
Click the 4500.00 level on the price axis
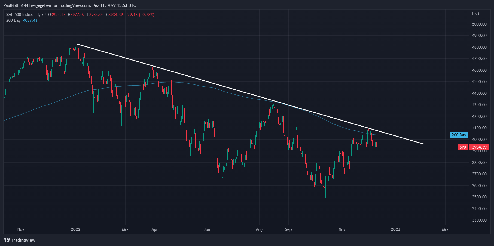479,82
